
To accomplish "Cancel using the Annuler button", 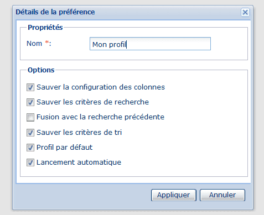I will [222, 195].
